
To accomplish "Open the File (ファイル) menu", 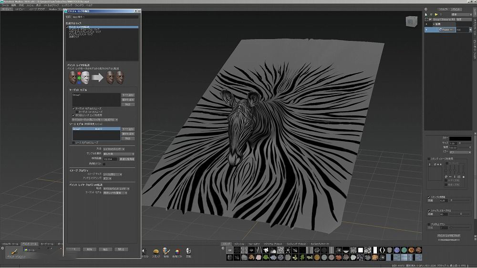I will pos(5,5).
